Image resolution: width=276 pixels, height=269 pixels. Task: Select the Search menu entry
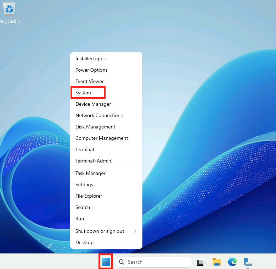pyautogui.click(x=106, y=208)
